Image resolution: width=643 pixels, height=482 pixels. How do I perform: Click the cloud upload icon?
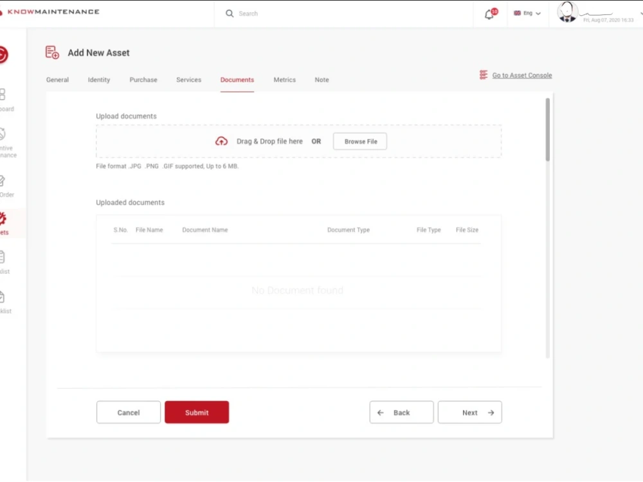click(221, 141)
